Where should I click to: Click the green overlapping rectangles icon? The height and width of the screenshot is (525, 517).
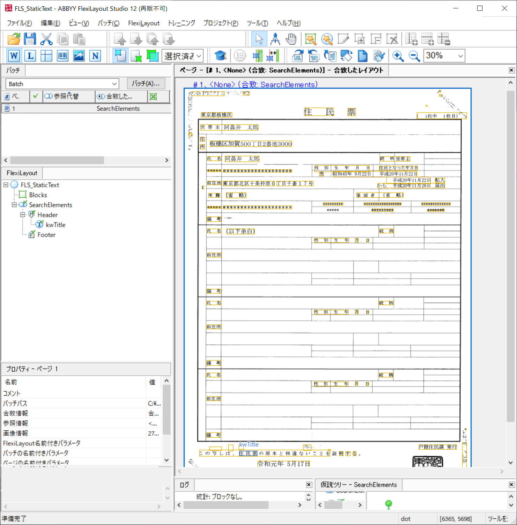153,56
